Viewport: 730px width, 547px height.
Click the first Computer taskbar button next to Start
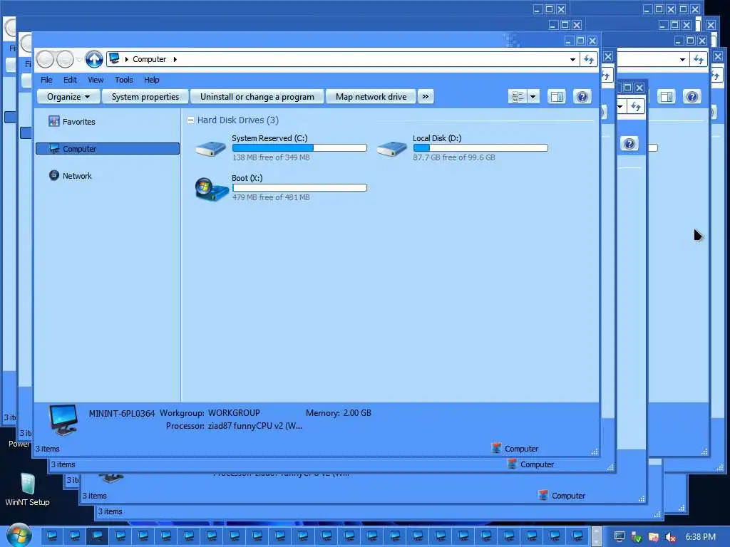coord(52,536)
